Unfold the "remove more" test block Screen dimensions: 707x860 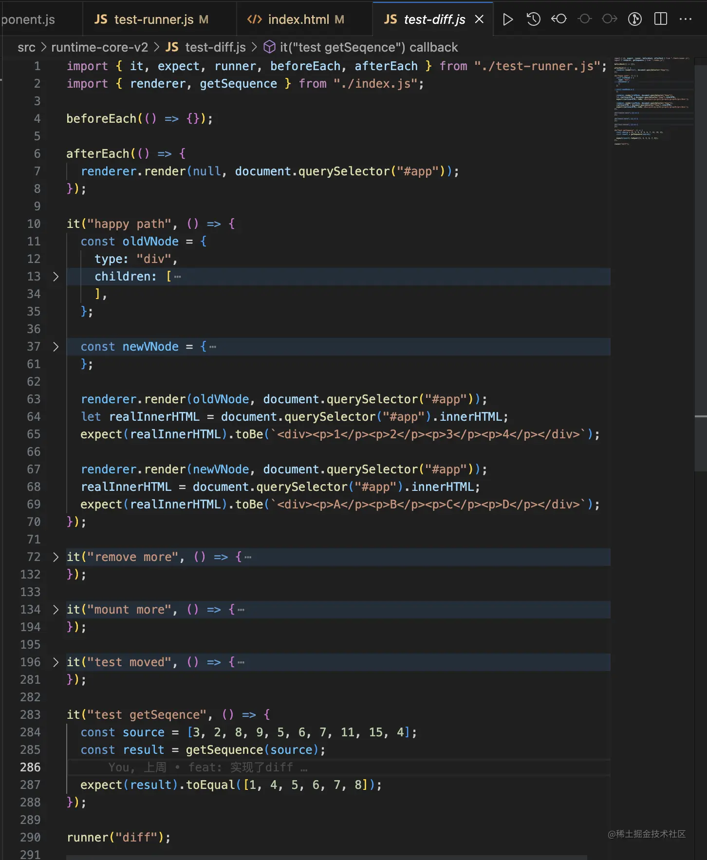pyautogui.click(x=56, y=557)
